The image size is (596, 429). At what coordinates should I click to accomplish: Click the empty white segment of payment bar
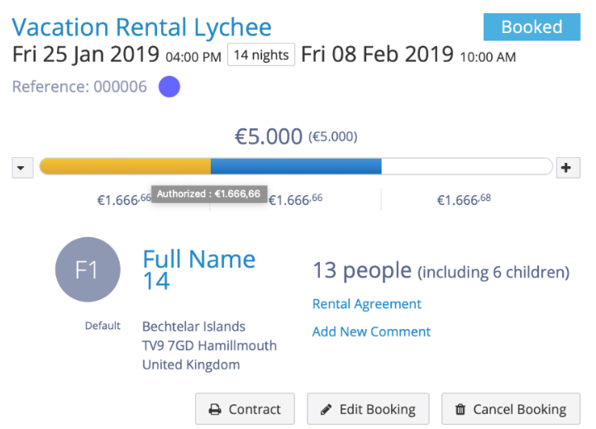(x=466, y=167)
